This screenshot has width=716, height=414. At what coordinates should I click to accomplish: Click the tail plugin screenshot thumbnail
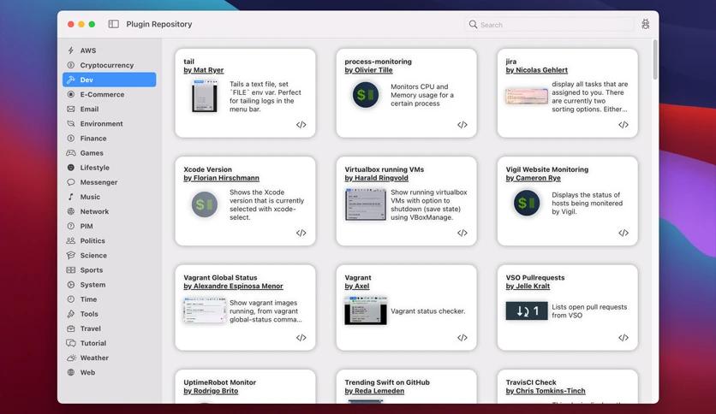(x=205, y=96)
